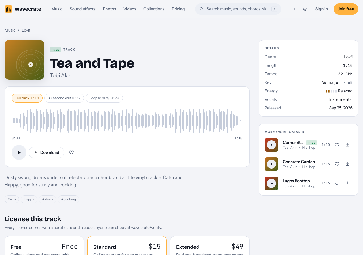Like the Concrete Garden track

click(337, 164)
